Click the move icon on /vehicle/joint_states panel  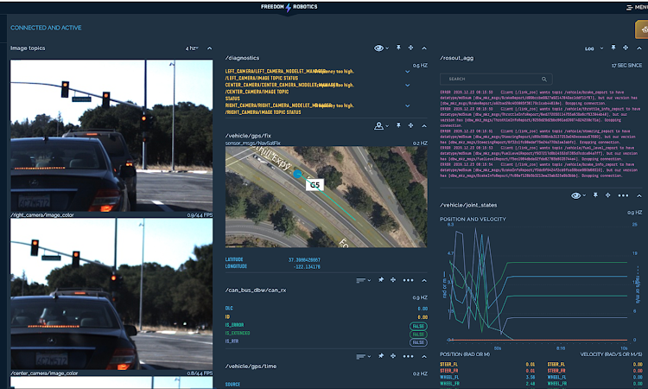click(608, 195)
